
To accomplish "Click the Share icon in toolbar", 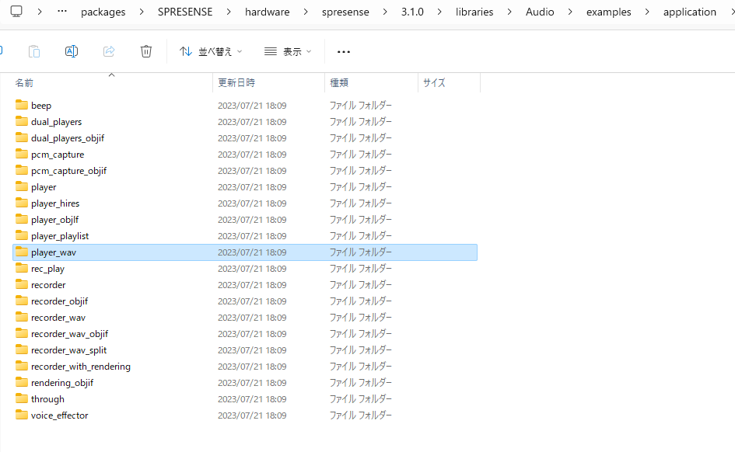I will click(109, 51).
